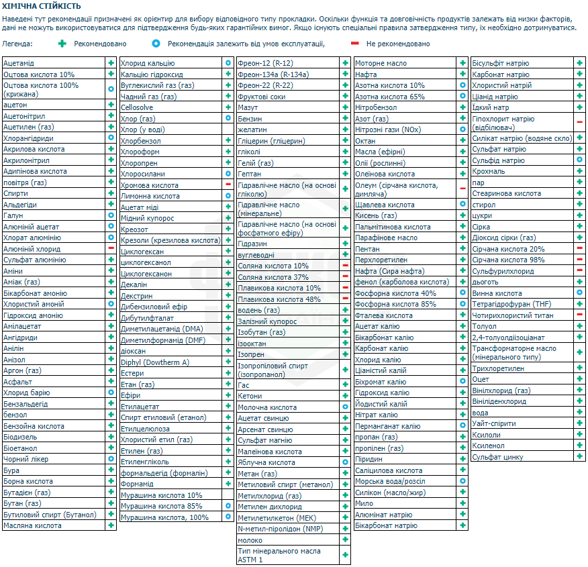Click the Уайт-спірити cell
This screenshot has width=588, height=567.
(x=522, y=423)
